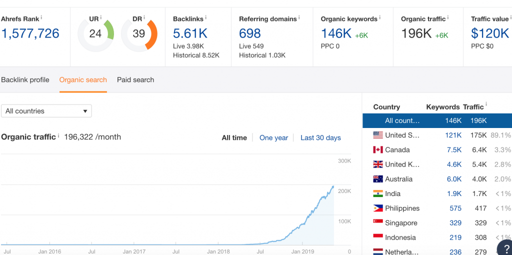Click the United States flag icon
The width and height of the screenshot is (512, 255).
pos(378,135)
